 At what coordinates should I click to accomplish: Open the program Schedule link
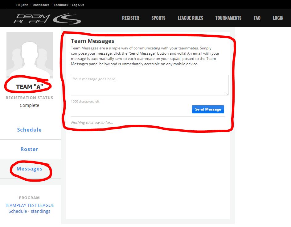click(x=18, y=211)
